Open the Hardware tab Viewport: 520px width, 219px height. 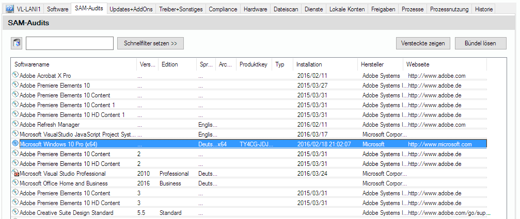tap(256, 9)
